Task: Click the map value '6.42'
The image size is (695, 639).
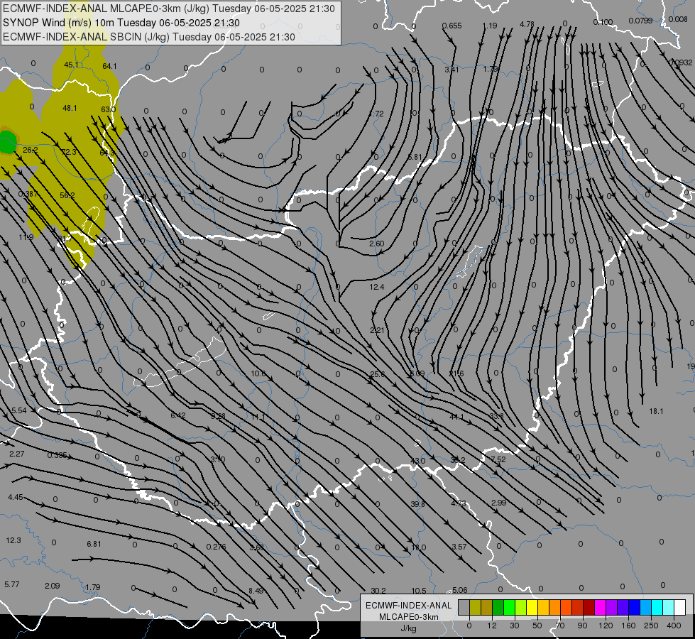Action: click(x=178, y=415)
